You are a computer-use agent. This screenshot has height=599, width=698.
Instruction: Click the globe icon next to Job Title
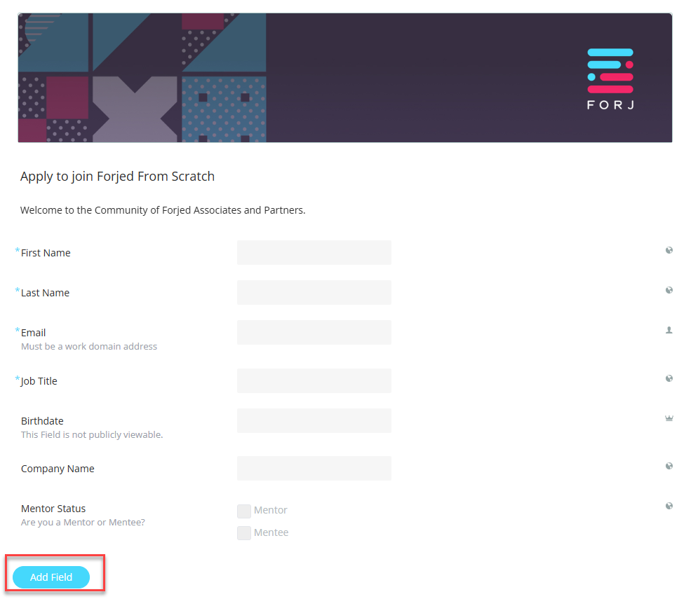[669, 378]
